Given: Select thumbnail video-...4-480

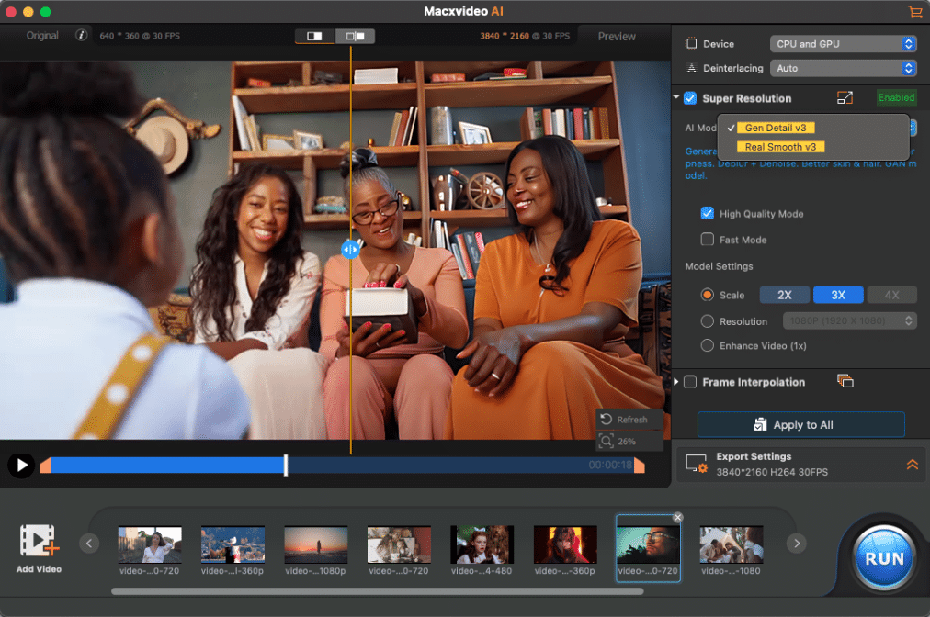Looking at the screenshot, I should click(x=482, y=544).
